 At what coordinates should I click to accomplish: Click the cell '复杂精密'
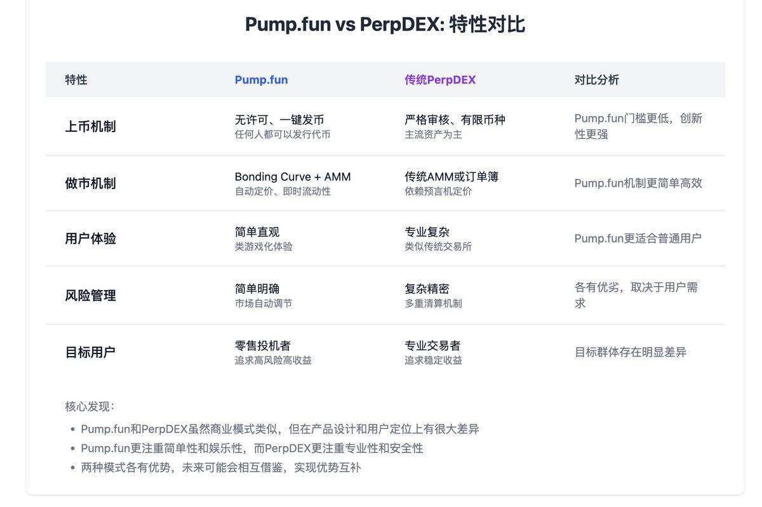coord(427,289)
